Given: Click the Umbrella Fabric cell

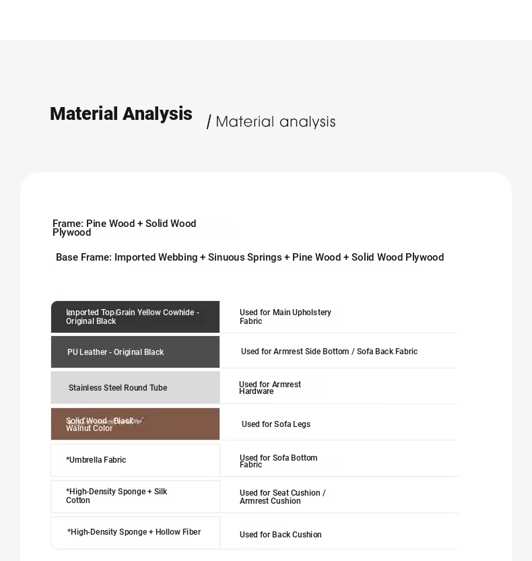Looking at the screenshot, I should click(135, 460).
